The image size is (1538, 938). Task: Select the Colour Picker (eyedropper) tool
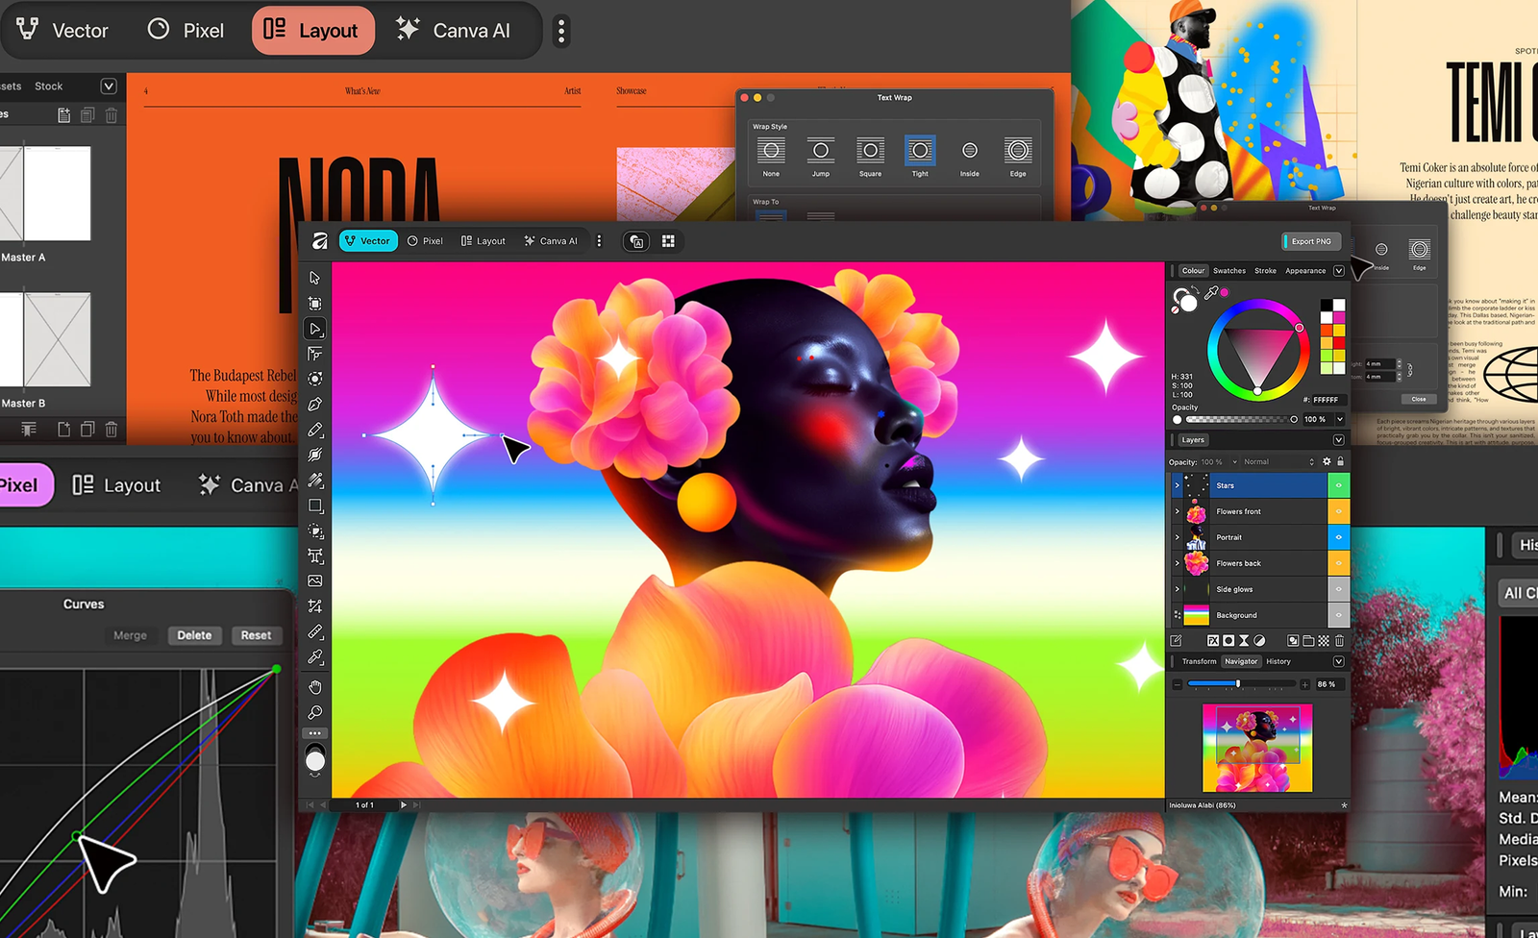point(314,657)
